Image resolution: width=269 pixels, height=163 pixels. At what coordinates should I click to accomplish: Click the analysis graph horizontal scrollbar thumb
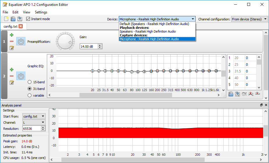[x=133, y=160]
